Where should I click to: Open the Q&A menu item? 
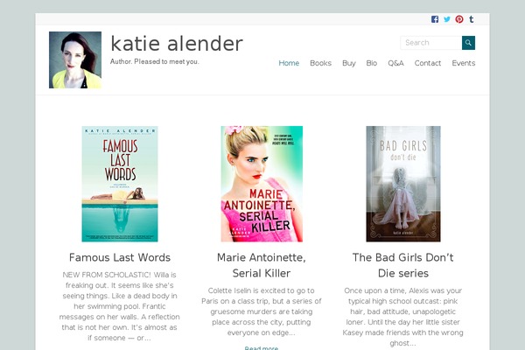point(395,63)
